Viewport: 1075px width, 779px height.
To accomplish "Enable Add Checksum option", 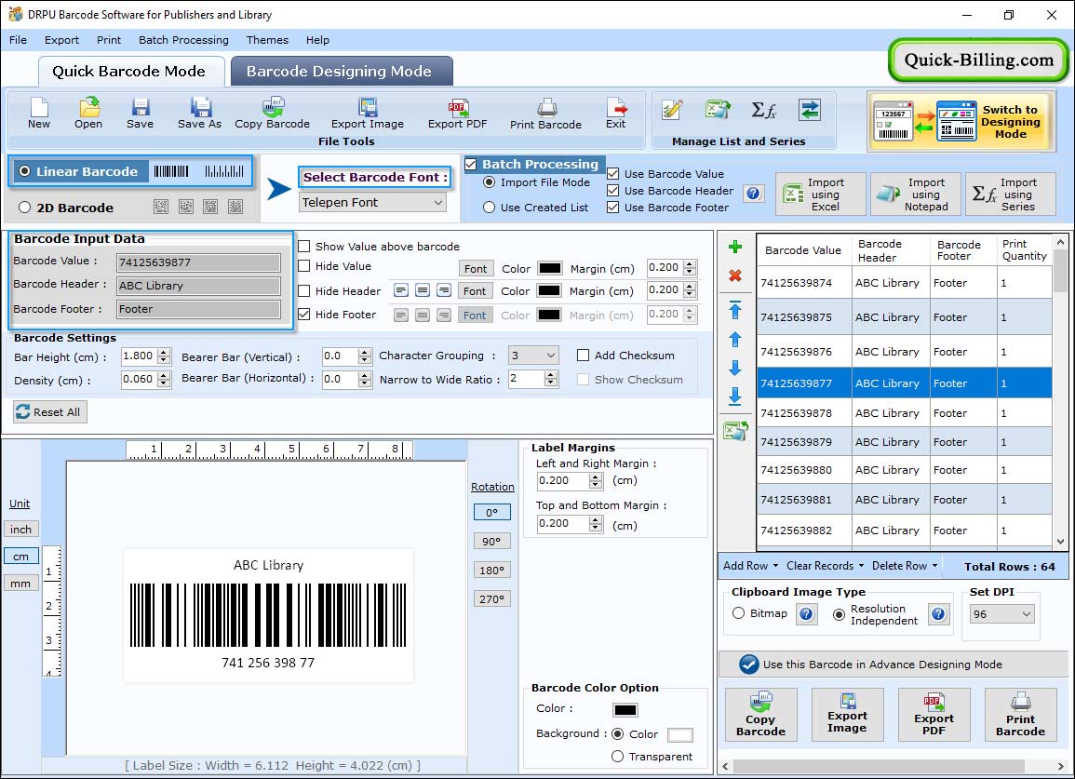I will tap(583, 356).
